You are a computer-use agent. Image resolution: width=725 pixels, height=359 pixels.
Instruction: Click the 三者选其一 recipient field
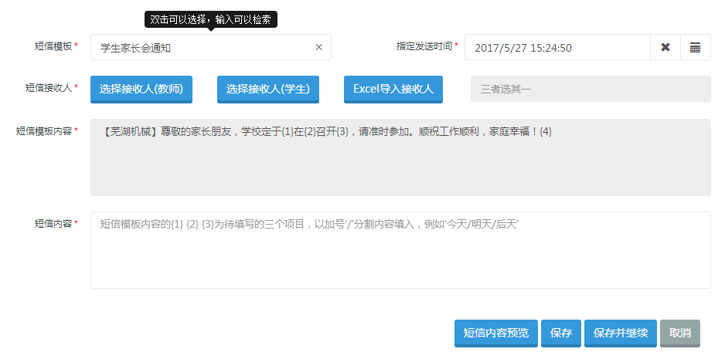click(591, 89)
